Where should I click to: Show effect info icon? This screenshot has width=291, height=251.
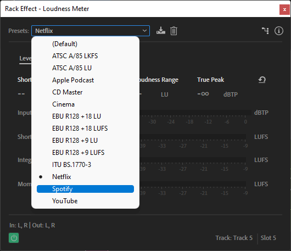[x=279, y=31]
